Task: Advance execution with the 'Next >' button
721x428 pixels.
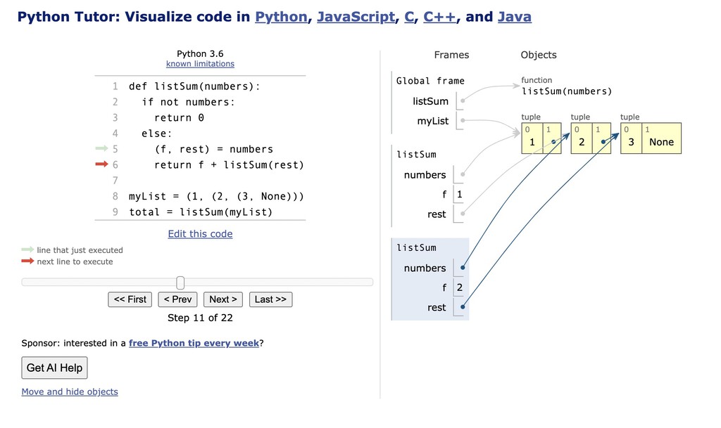Action: 222,299
